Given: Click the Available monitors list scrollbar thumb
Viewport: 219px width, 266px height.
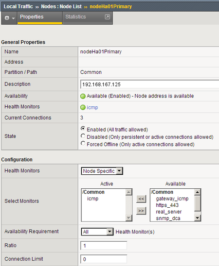Looking at the screenshot, I should (198, 203).
